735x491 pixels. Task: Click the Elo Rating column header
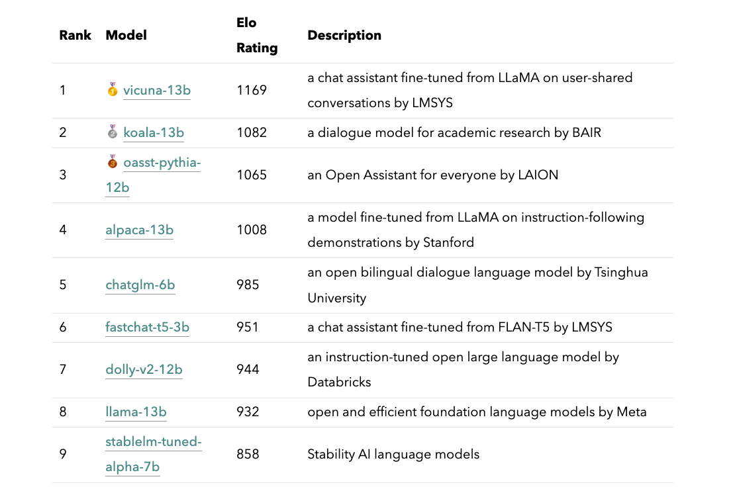pyautogui.click(x=257, y=35)
